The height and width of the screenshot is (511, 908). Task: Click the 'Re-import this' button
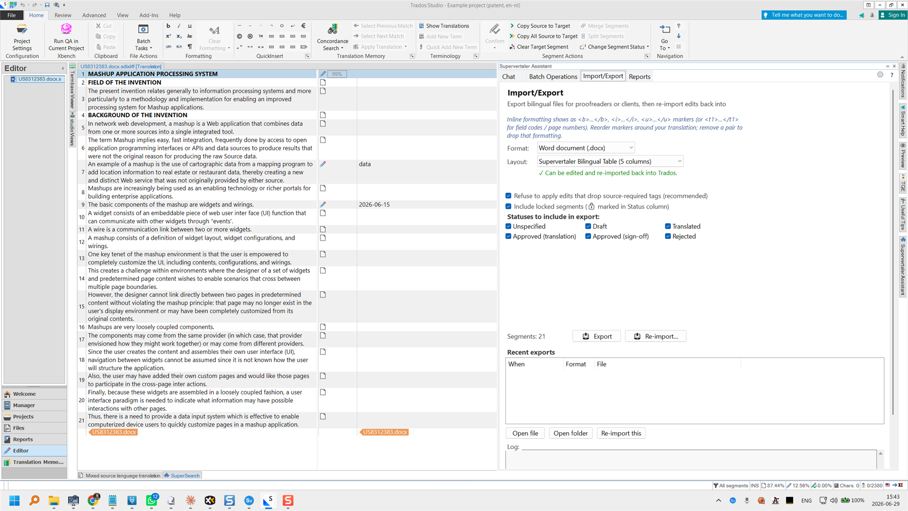(x=621, y=433)
